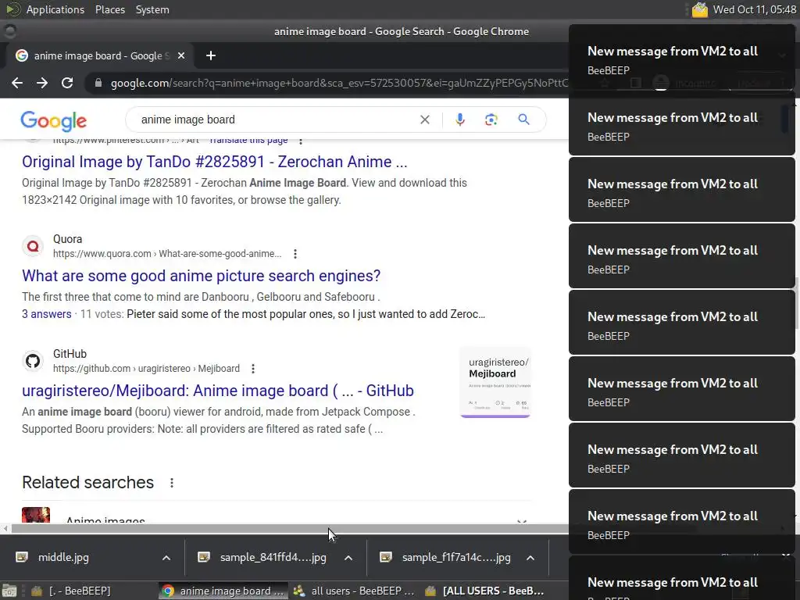Search by image with Lens icon
This screenshot has width=800, height=600.
491,120
